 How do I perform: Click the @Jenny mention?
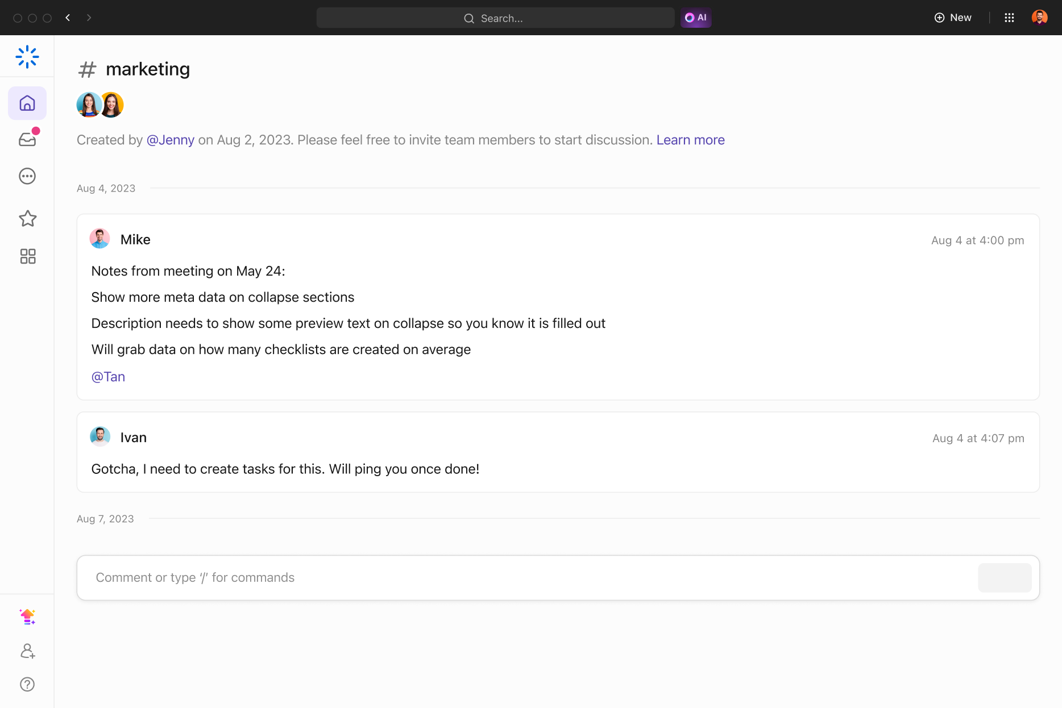click(x=170, y=139)
